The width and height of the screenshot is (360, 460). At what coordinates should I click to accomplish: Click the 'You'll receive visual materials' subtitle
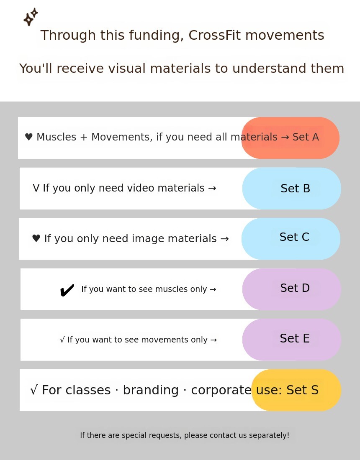tap(182, 69)
